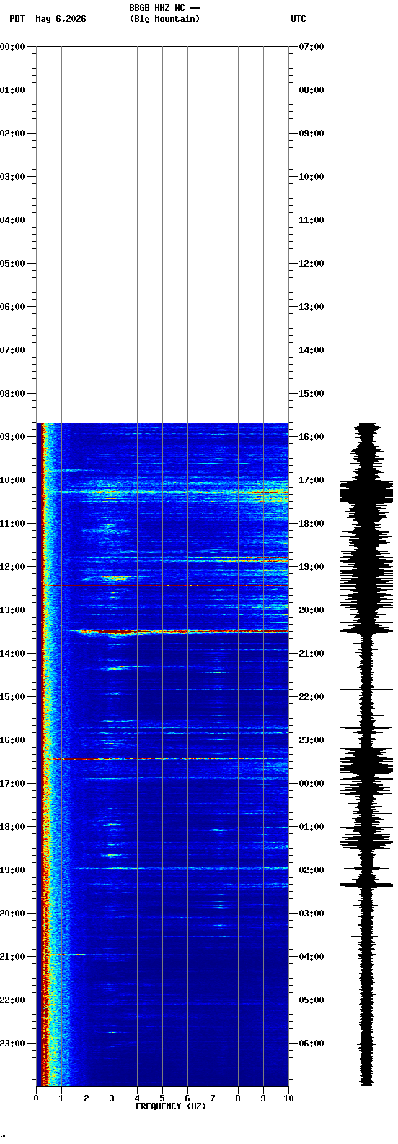Viewport: 398px width, 1144px height.
Task: Select the PDT-axis "21:00" time label
Action: (13, 957)
